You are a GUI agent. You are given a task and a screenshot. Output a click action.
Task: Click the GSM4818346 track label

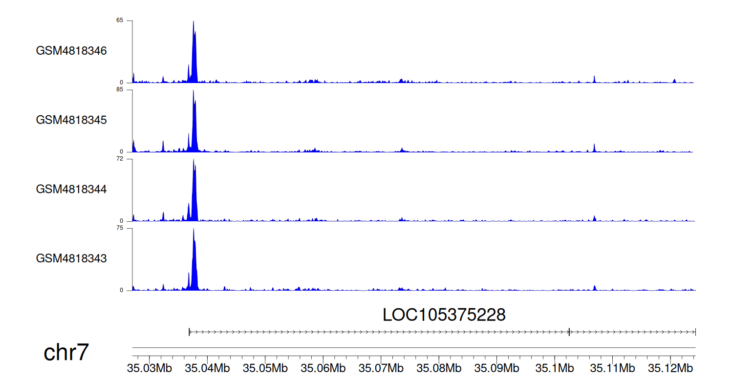71,51
